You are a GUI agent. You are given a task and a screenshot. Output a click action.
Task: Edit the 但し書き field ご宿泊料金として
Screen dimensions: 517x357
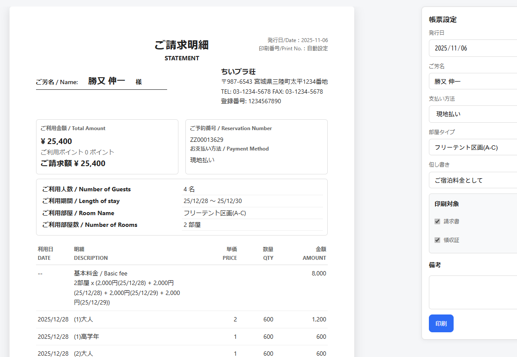[x=473, y=180]
